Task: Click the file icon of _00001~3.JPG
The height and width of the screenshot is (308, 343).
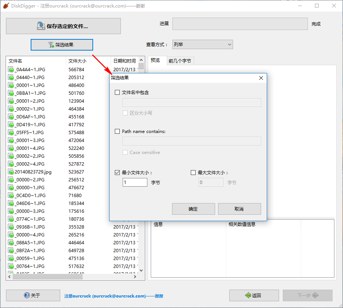Action: pos(11,141)
